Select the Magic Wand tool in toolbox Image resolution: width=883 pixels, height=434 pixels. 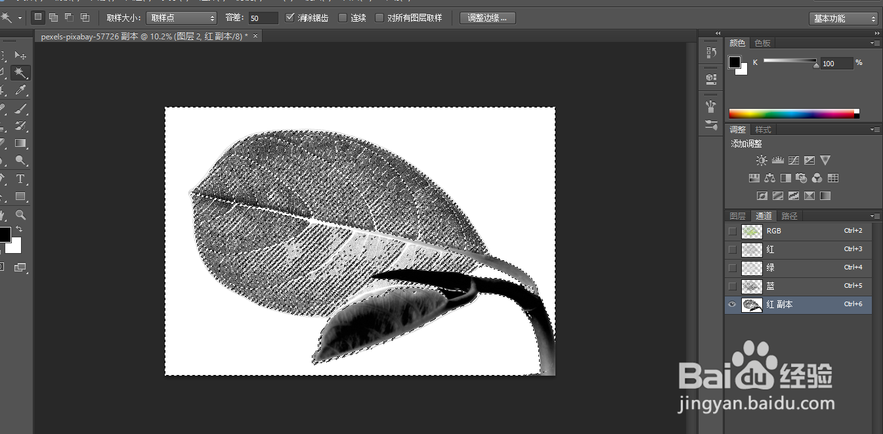[x=20, y=72]
